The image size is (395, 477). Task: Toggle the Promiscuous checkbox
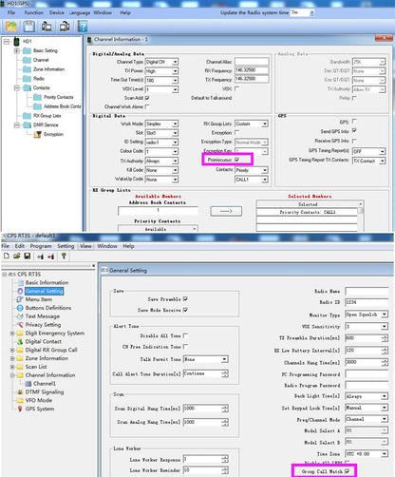[x=237, y=160]
